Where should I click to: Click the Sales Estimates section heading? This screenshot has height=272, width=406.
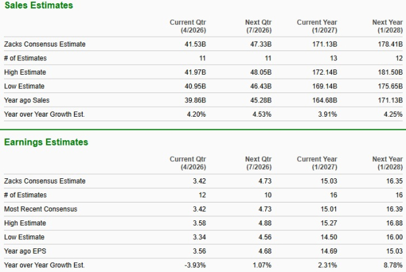pos(39,6)
